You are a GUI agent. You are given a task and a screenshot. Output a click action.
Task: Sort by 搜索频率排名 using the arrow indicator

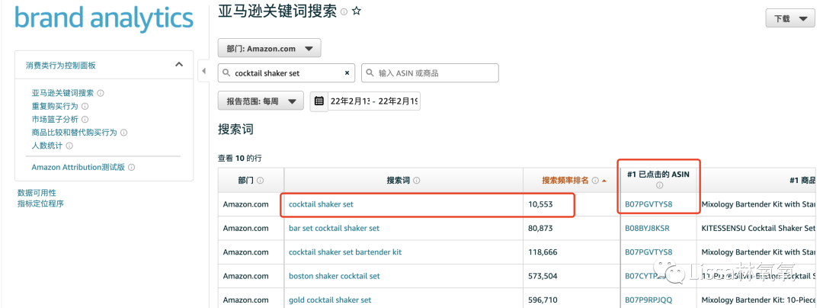click(604, 181)
